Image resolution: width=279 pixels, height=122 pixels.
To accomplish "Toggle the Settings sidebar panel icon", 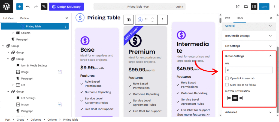I will [254, 7].
